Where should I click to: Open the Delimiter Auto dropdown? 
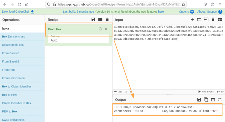coord(79,39)
